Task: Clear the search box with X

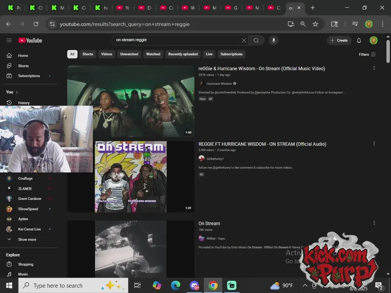Action: [x=244, y=40]
